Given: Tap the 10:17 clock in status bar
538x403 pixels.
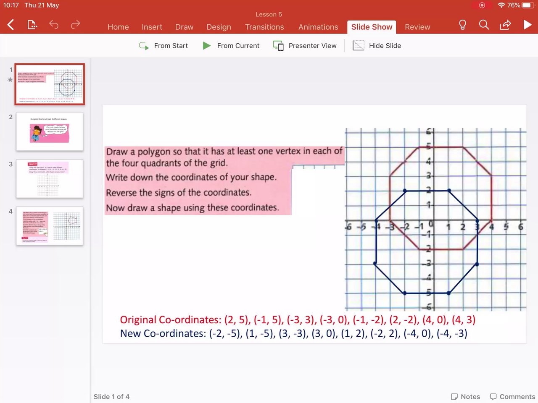Looking at the screenshot, I should click(x=11, y=5).
